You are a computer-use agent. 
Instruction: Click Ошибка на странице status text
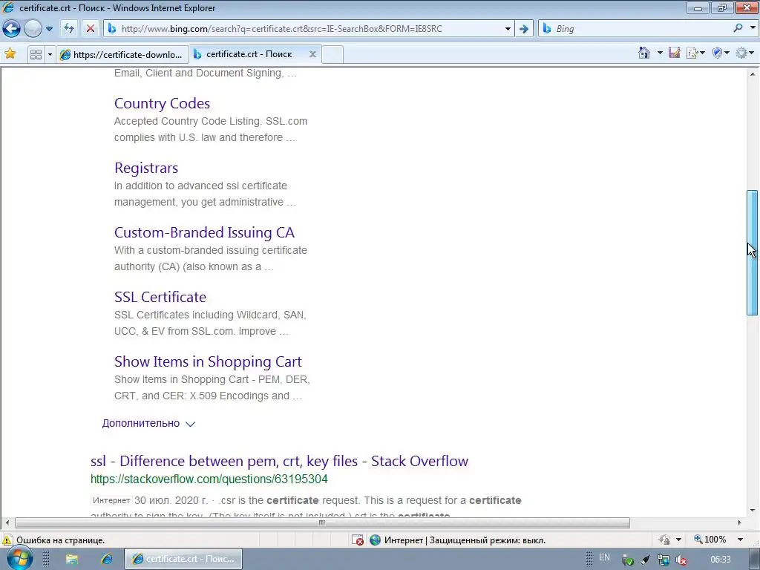pos(61,540)
